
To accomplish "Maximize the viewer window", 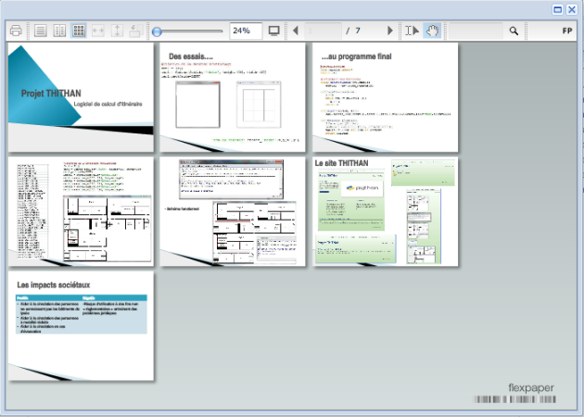I will click(x=557, y=9).
